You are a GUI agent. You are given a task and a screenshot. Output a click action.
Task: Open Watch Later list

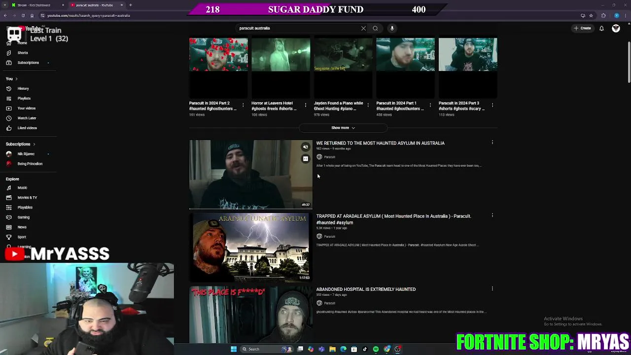click(x=27, y=118)
